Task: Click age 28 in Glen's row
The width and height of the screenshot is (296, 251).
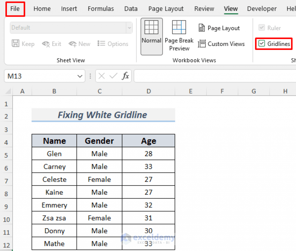Action: pos(148,154)
